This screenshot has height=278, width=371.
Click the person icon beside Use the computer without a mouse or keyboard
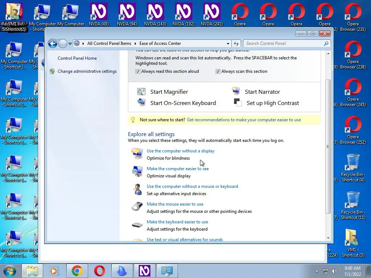137,189
